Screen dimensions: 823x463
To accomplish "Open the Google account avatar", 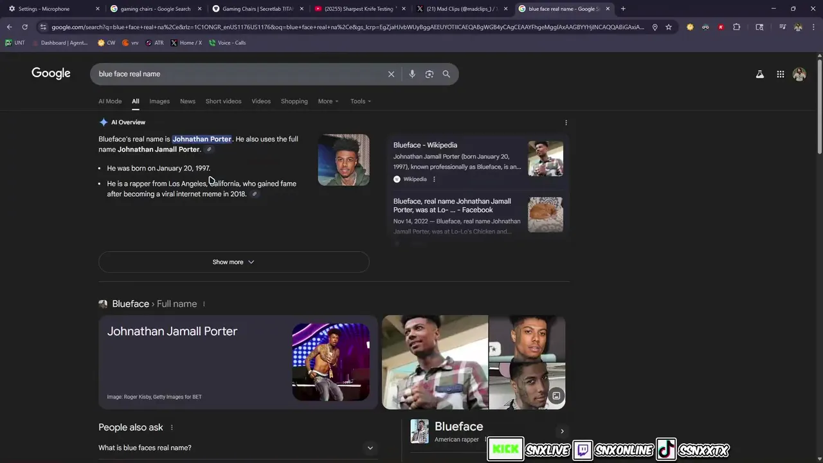I will pyautogui.click(x=800, y=74).
